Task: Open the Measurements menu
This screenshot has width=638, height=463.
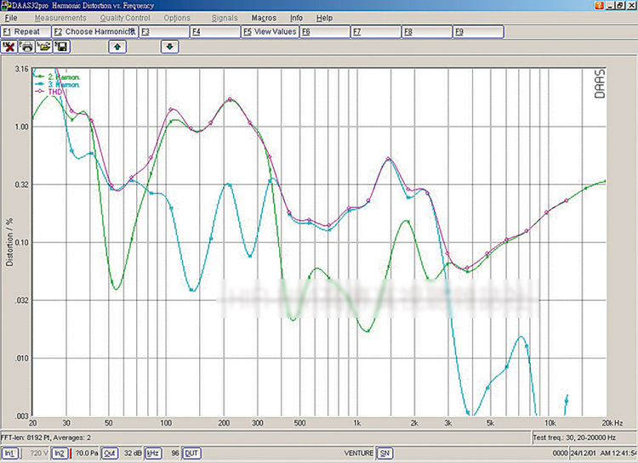Action: point(60,18)
